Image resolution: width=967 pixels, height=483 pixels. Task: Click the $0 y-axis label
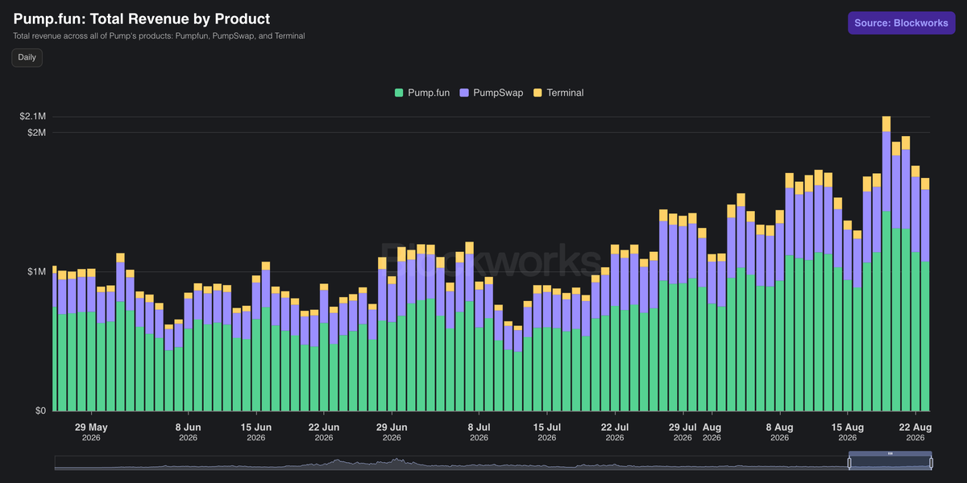(x=39, y=411)
